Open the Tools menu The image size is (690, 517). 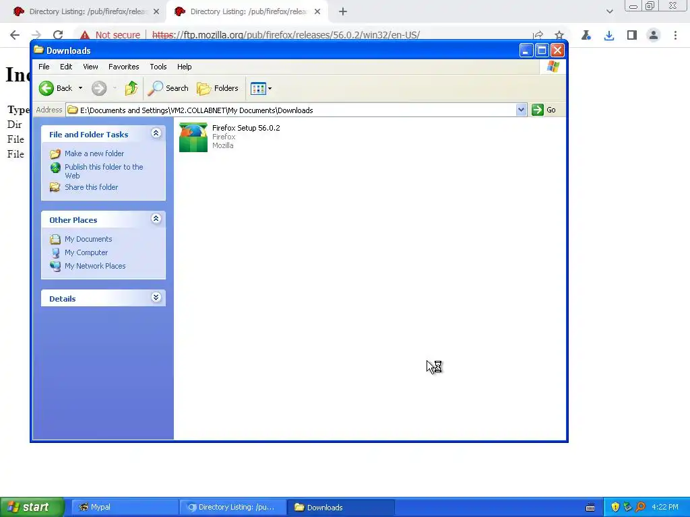point(158,67)
